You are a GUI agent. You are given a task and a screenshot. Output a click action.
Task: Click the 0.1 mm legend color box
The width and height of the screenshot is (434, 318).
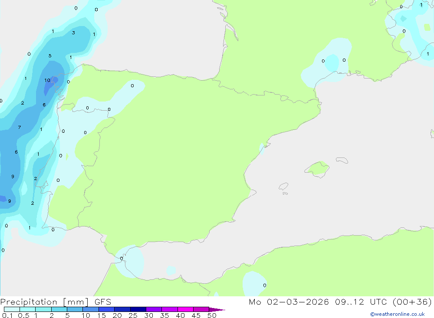tap(12, 309)
